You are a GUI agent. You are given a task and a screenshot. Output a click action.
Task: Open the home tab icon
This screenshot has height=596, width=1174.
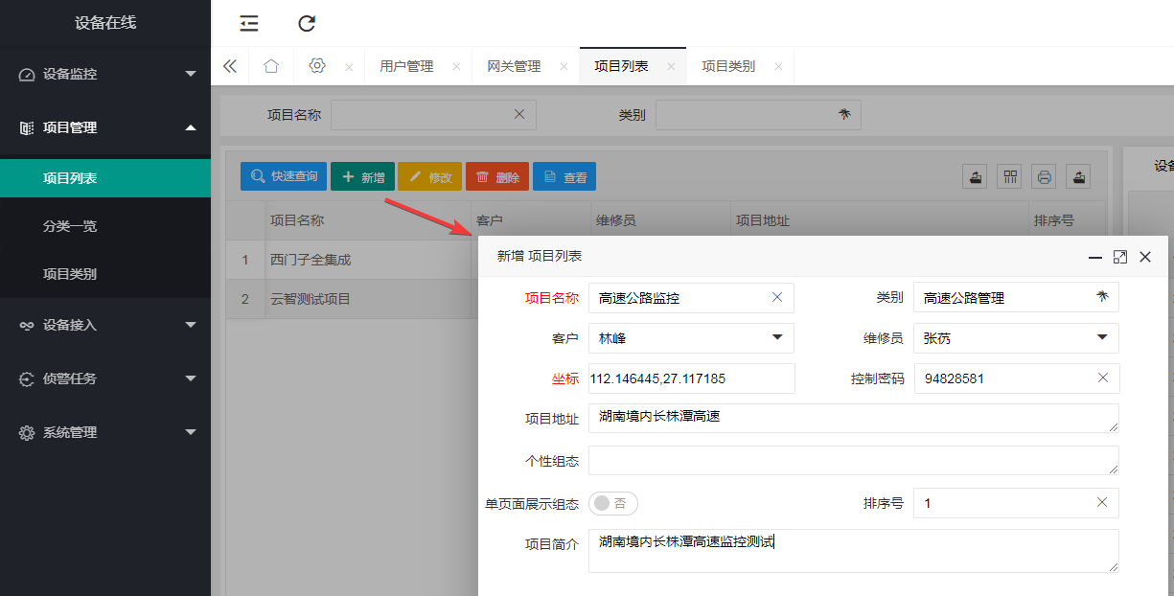pyautogui.click(x=271, y=66)
